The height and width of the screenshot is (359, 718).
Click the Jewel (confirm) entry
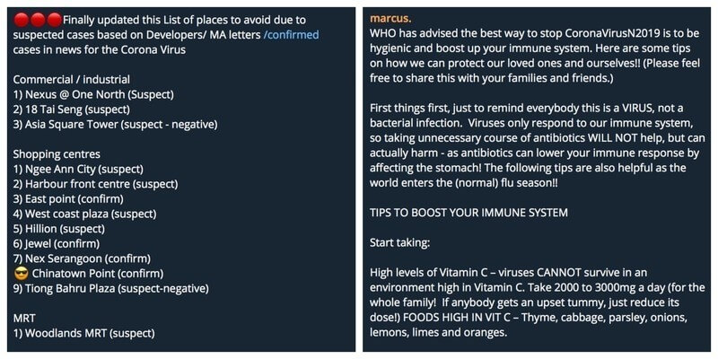66,243
